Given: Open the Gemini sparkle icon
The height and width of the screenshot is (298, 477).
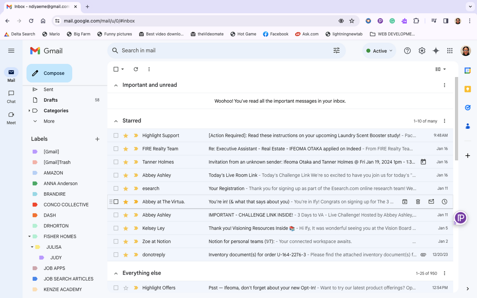Looking at the screenshot, I should click(436, 51).
